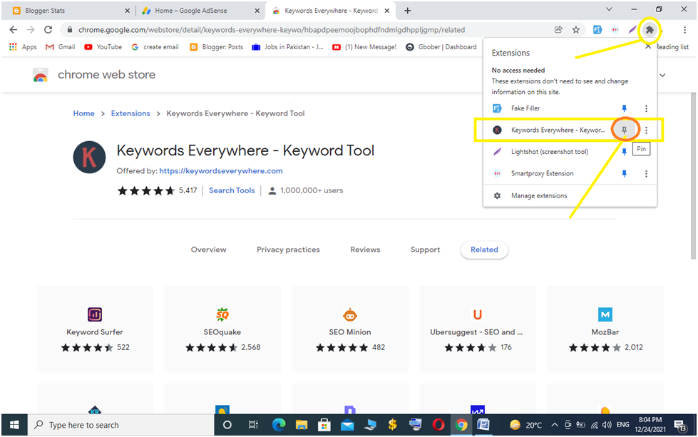Open more options for Fake Filler

point(647,108)
